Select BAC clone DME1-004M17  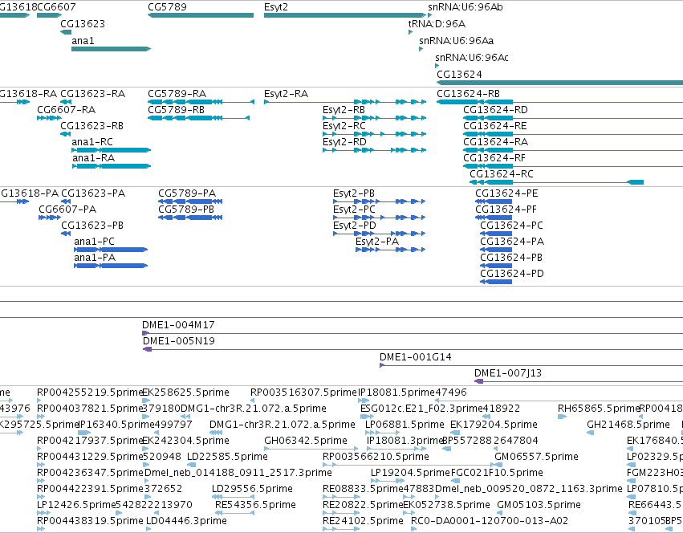tap(412, 333)
